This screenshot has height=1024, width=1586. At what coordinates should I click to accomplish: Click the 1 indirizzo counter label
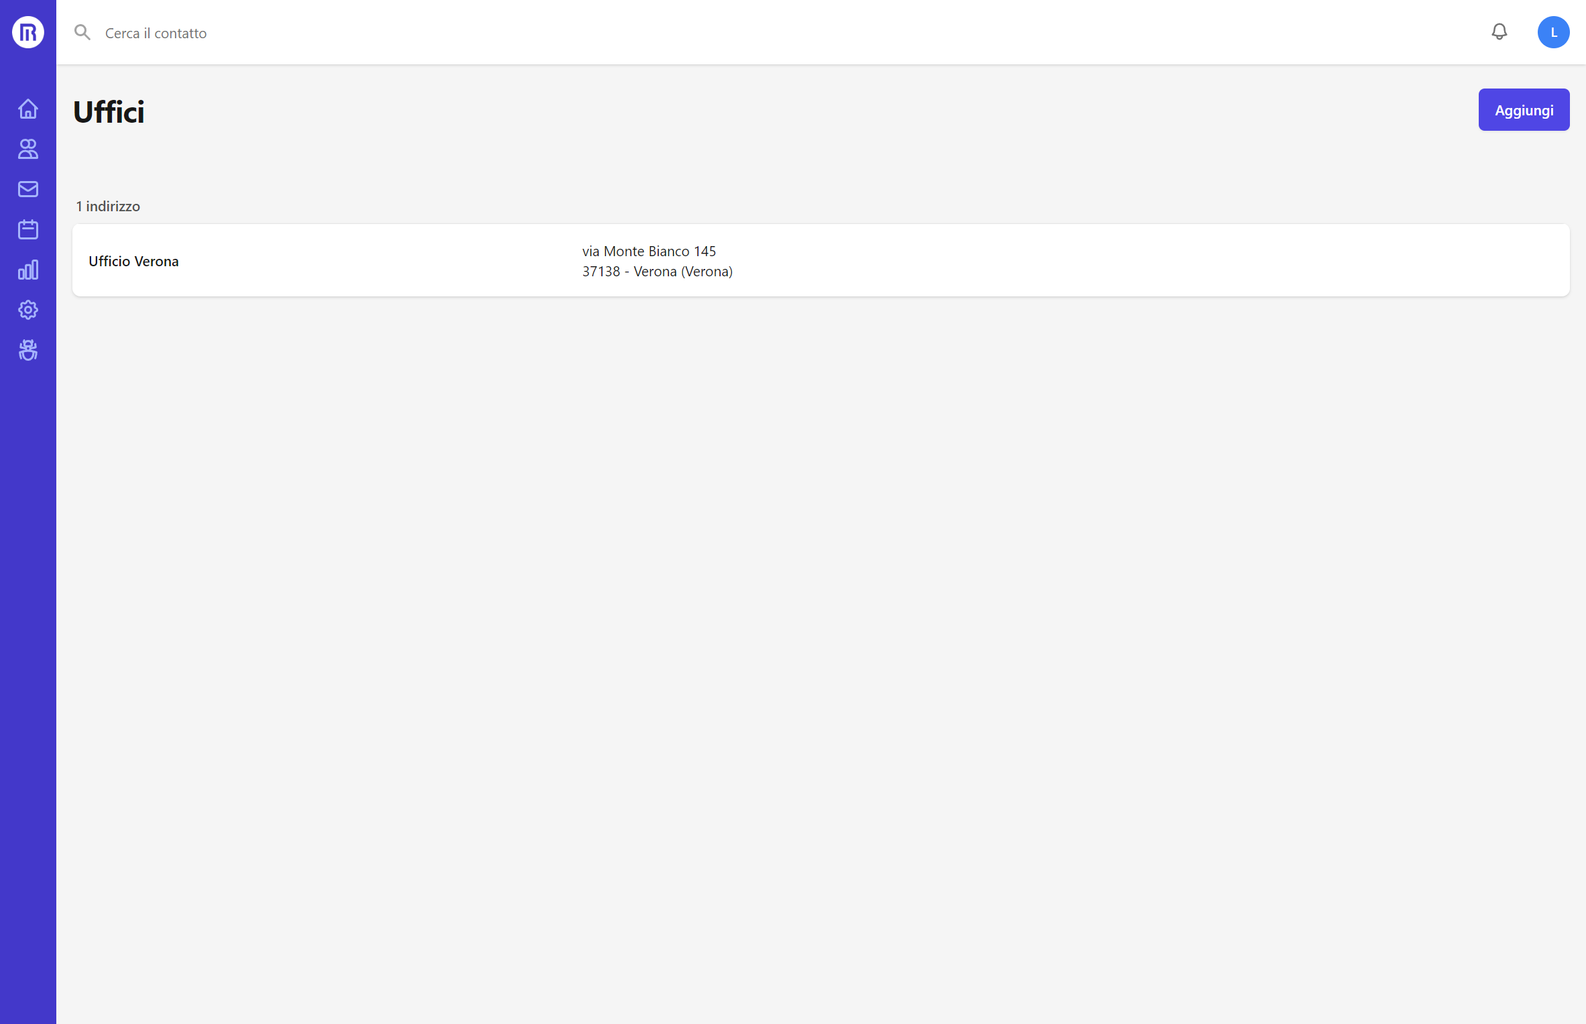(107, 206)
